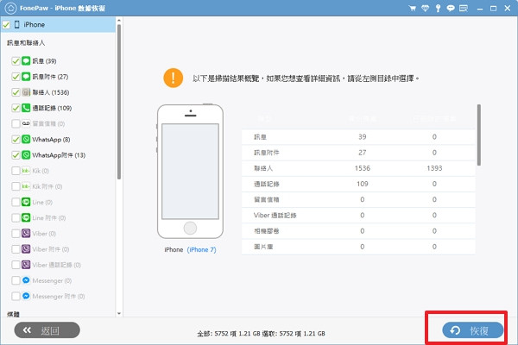
Task: Click the value 109 in table
Action: tap(362, 184)
